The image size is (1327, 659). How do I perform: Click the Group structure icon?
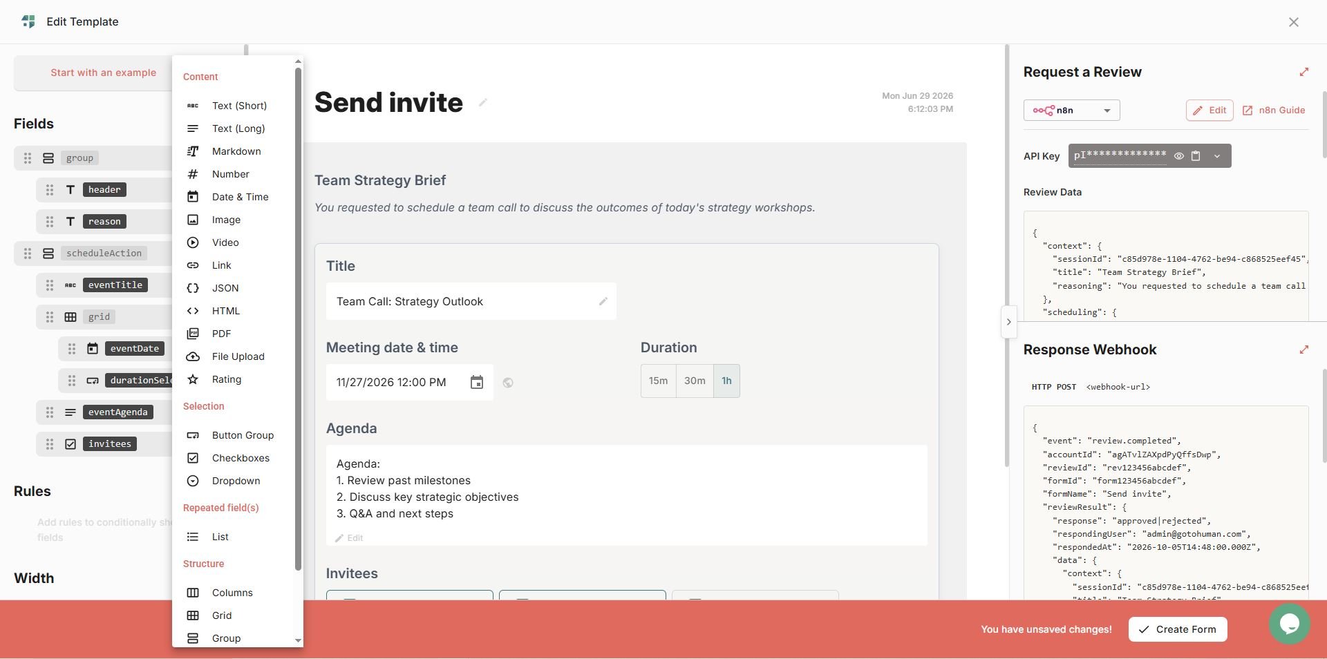click(193, 638)
